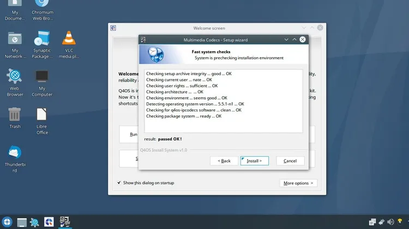
Task: Open the software centre taskbar icon
Action: (49, 222)
